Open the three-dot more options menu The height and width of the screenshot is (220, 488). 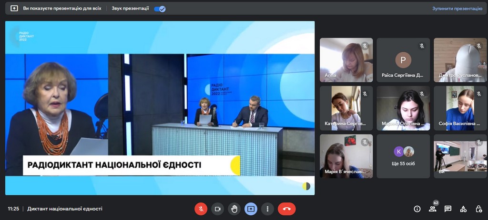coord(267,209)
